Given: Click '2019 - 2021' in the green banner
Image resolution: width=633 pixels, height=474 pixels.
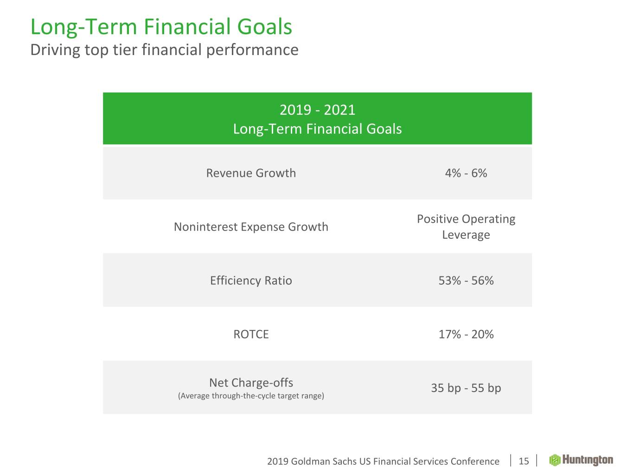Looking at the screenshot, I should coord(317,110).
